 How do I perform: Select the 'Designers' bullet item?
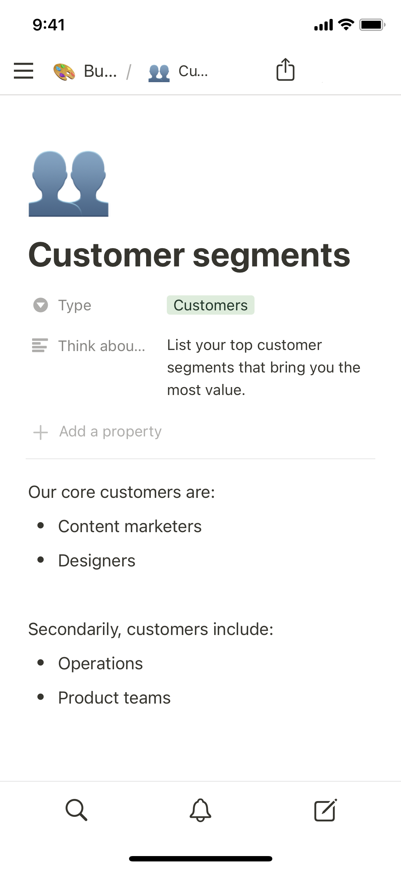coord(97,560)
